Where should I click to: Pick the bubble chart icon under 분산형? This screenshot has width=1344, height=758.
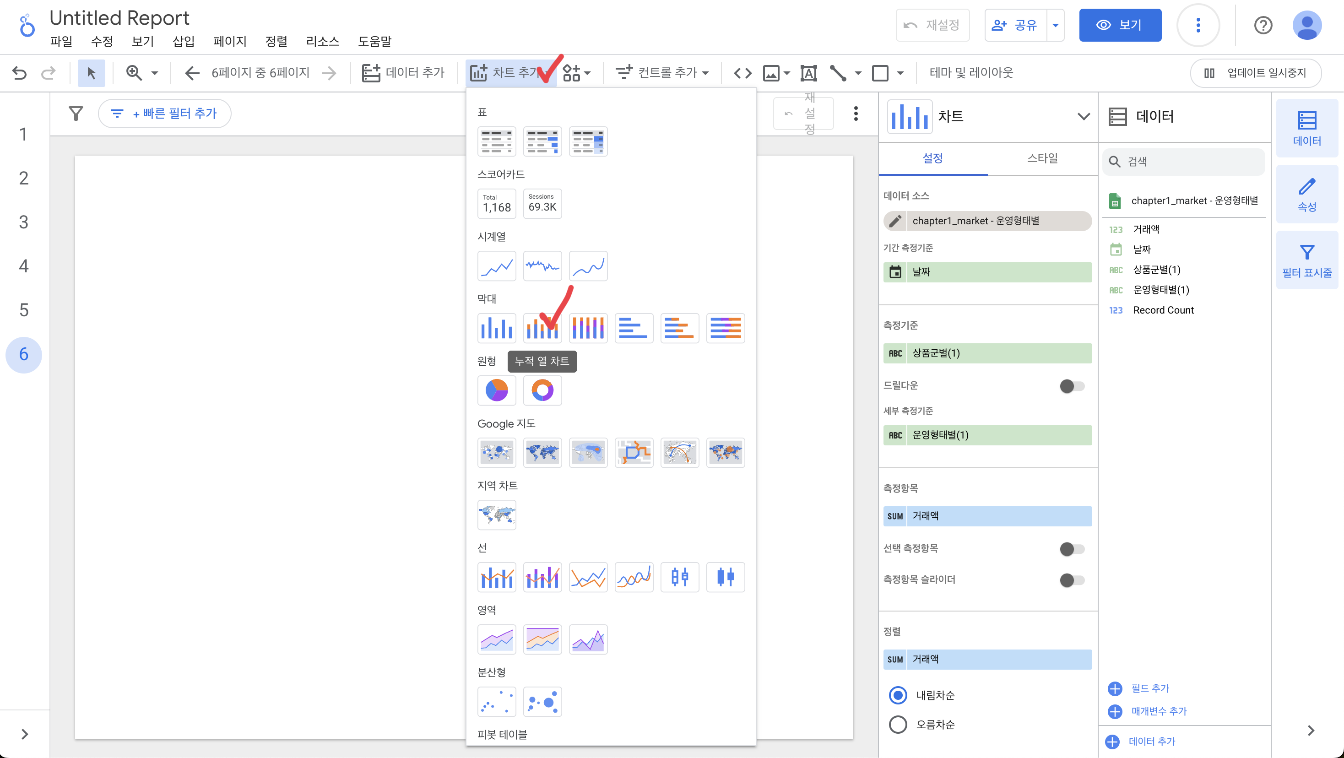(x=542, y=702)
